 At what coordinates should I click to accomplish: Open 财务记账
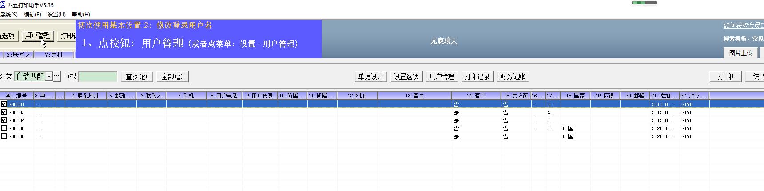513,76
